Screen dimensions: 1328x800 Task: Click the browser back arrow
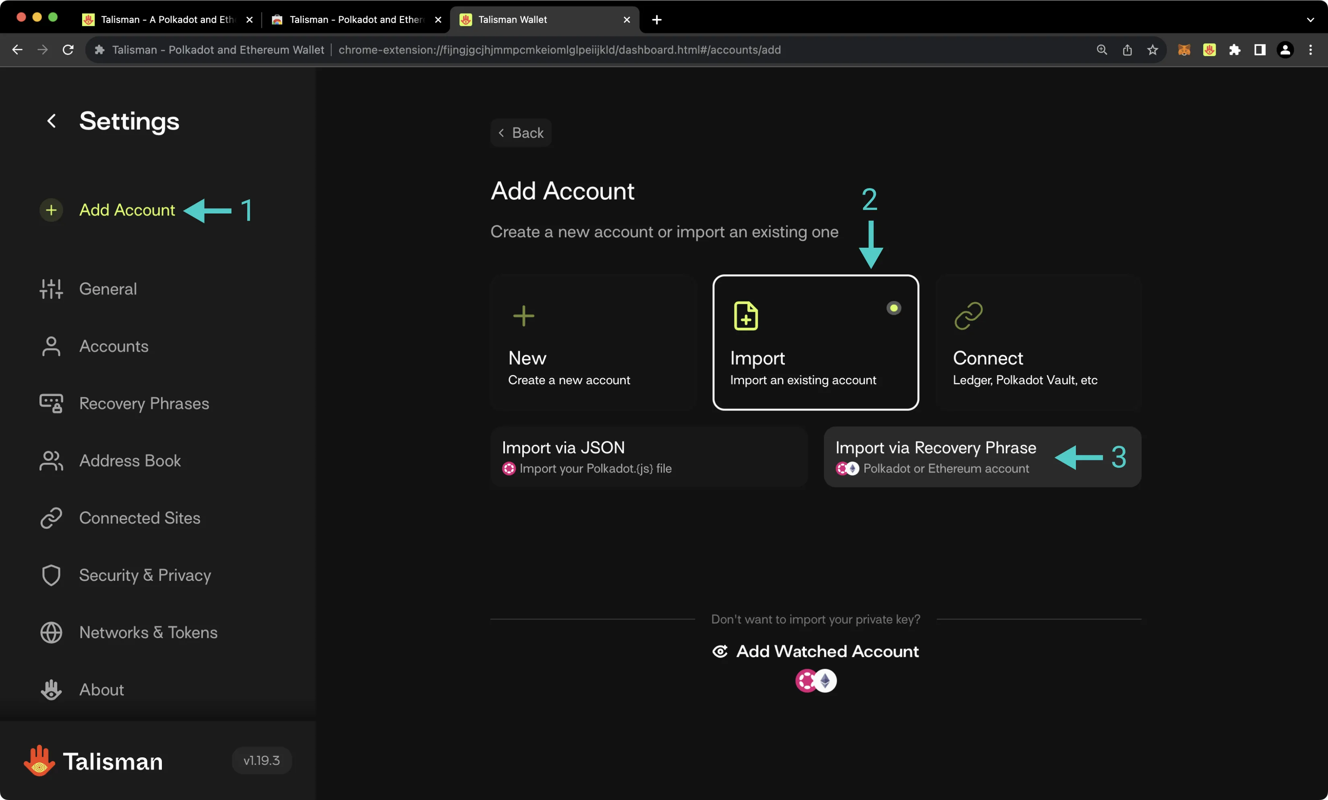[x=17, y=50]
